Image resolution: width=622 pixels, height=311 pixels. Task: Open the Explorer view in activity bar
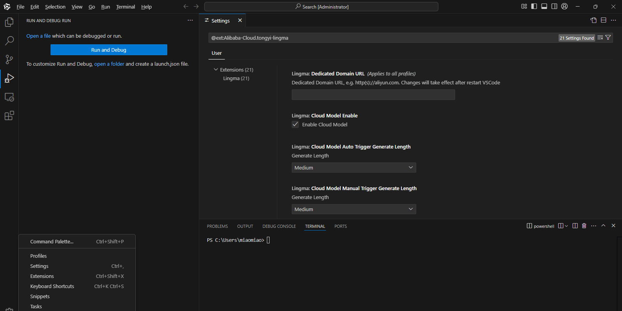[x=9, y=22]
